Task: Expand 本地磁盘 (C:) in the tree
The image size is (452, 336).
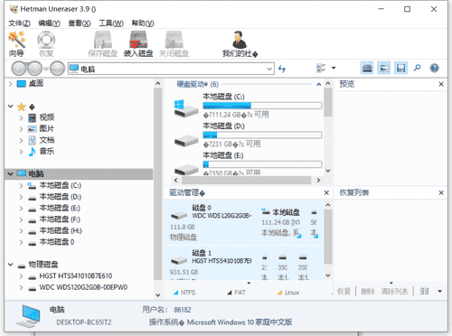Action: point(21,186)
